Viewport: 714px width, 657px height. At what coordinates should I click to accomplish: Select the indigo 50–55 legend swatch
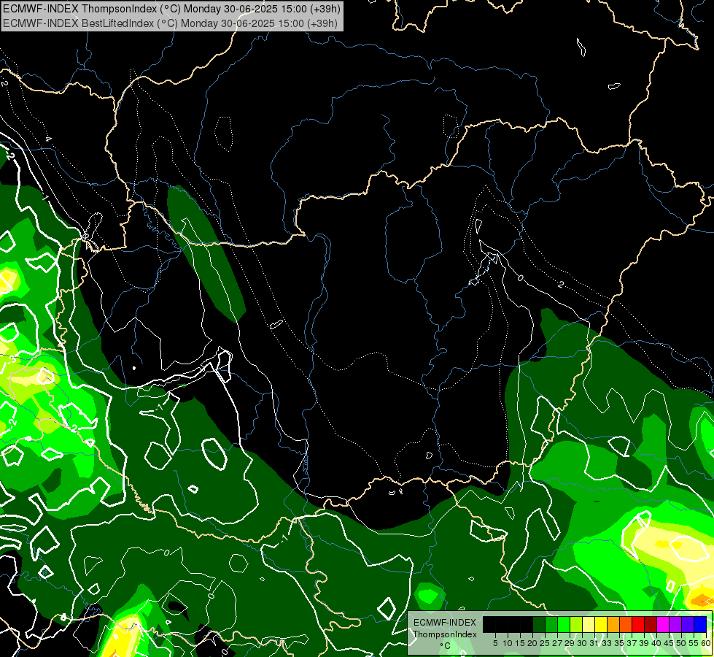point(688,624)
